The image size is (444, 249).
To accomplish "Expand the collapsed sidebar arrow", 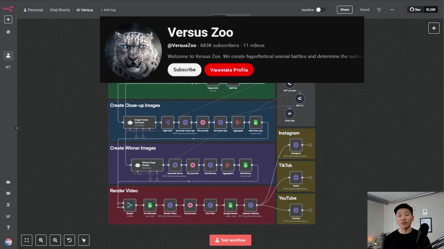I will 17,128.
